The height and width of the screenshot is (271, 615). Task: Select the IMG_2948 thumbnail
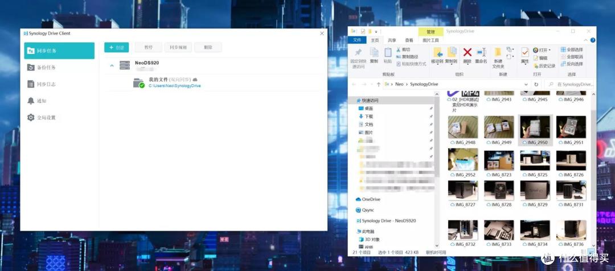coord(463,127)
